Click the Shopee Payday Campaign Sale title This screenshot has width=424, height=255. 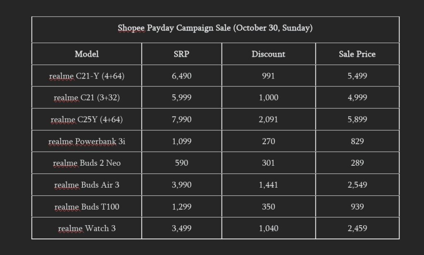coord(215,28)
